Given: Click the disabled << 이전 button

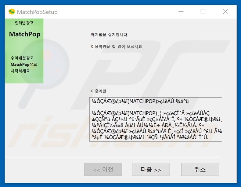Looking at the screenshot, I should (x=103, y=169).
